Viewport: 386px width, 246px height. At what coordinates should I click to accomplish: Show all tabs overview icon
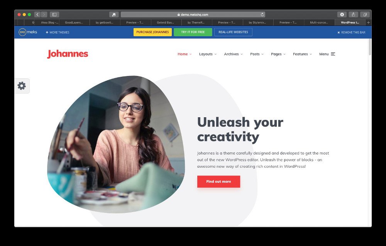coord(365,15)
